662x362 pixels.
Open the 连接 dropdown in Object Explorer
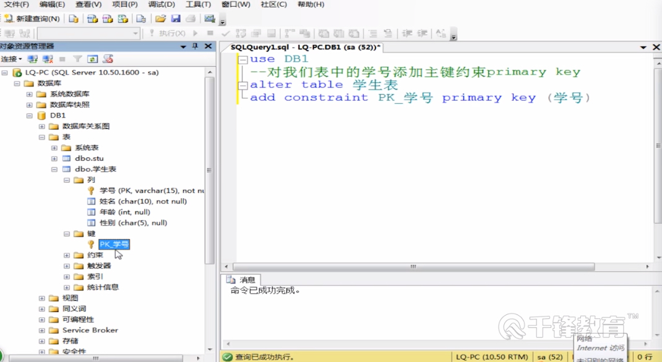point(11,59)
